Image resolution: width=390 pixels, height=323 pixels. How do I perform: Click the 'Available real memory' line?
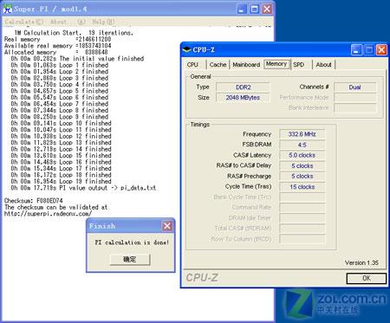pos(57,46)
